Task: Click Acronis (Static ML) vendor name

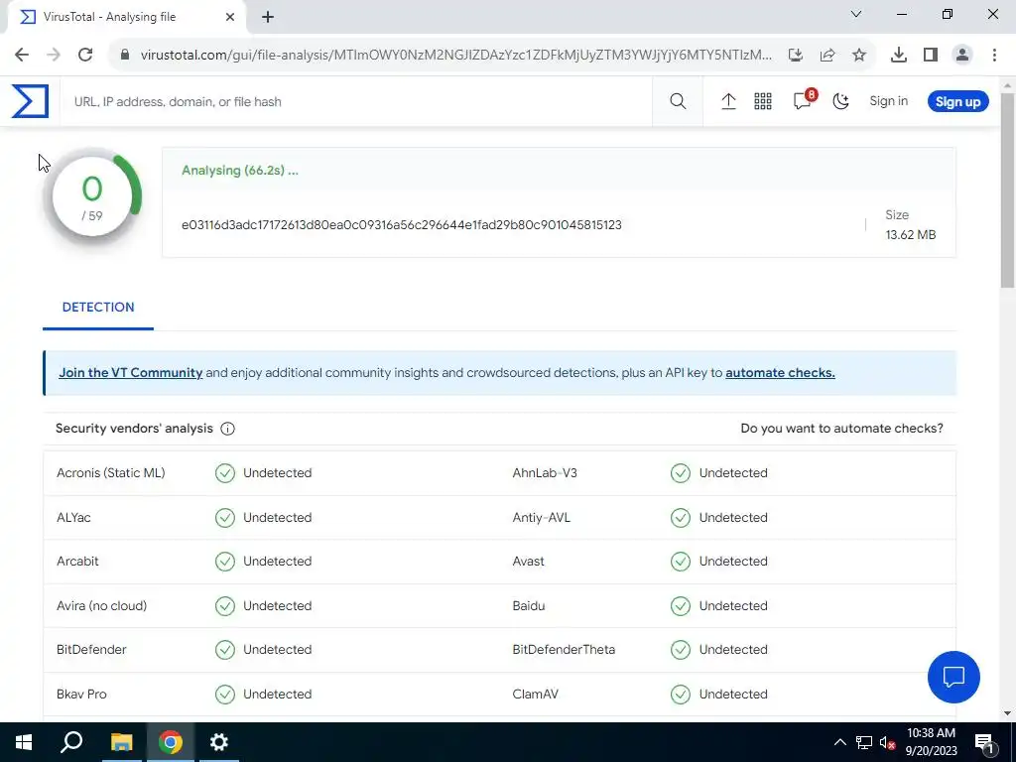Action: [x=111, y=473]
